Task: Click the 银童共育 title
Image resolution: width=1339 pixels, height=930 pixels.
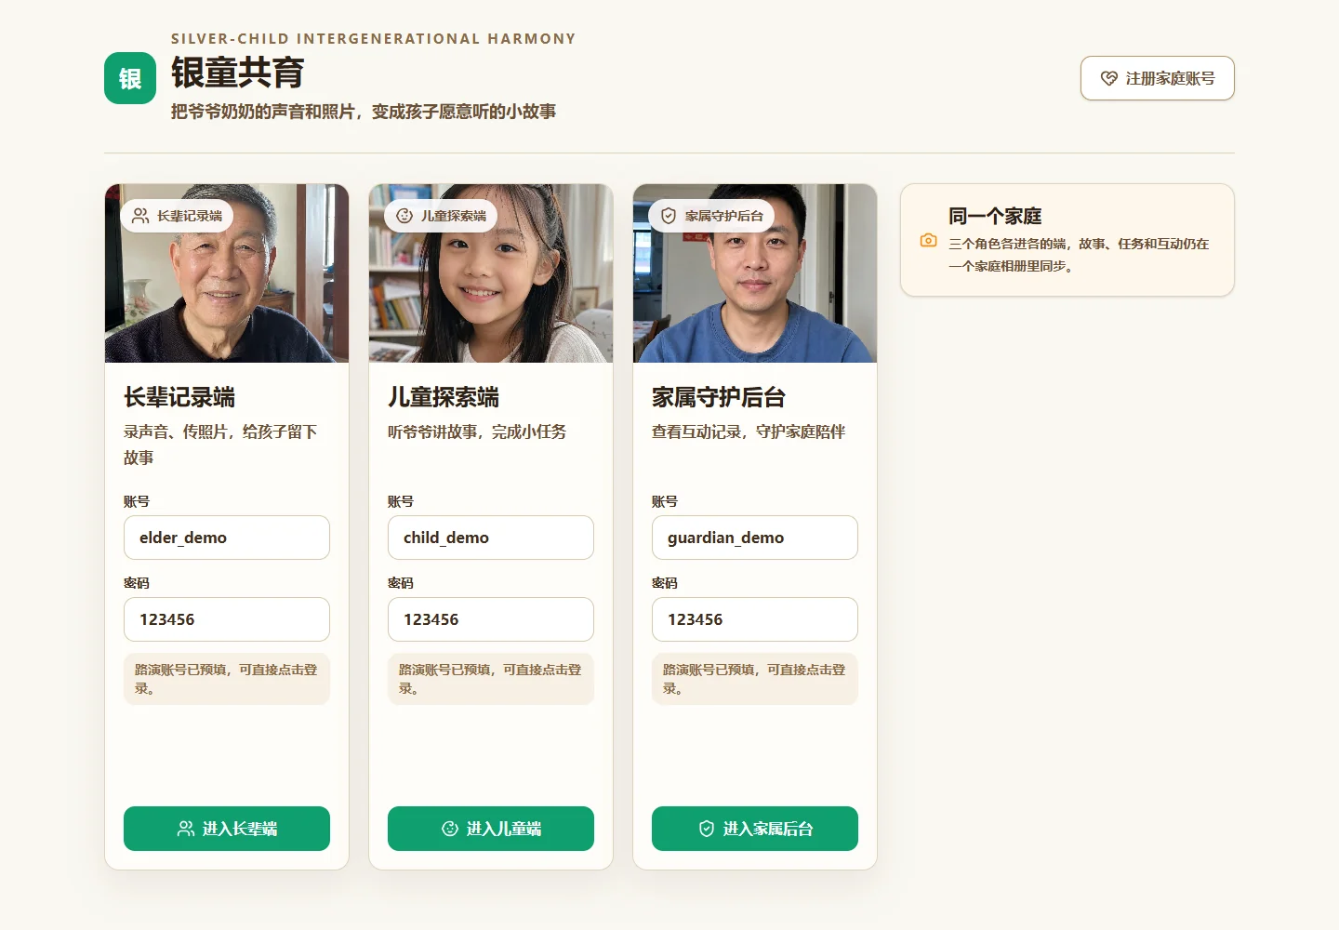Action: [238, 73]
